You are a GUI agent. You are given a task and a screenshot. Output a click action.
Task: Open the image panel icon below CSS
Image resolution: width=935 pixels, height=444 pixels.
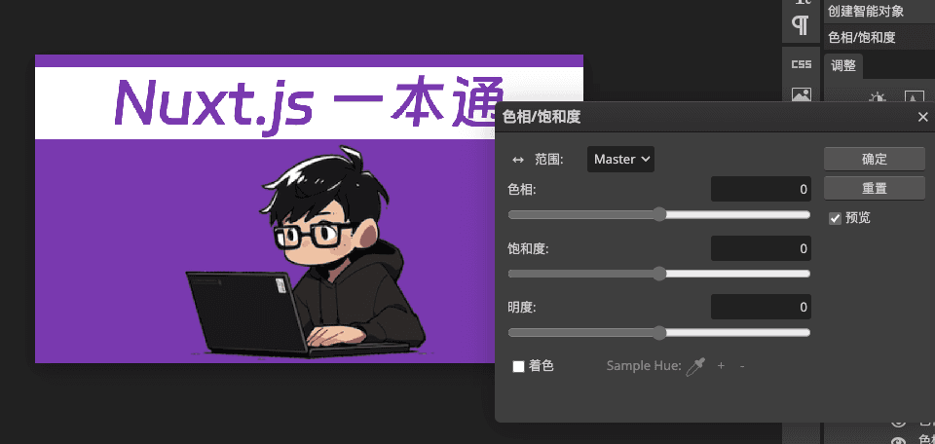801,94
